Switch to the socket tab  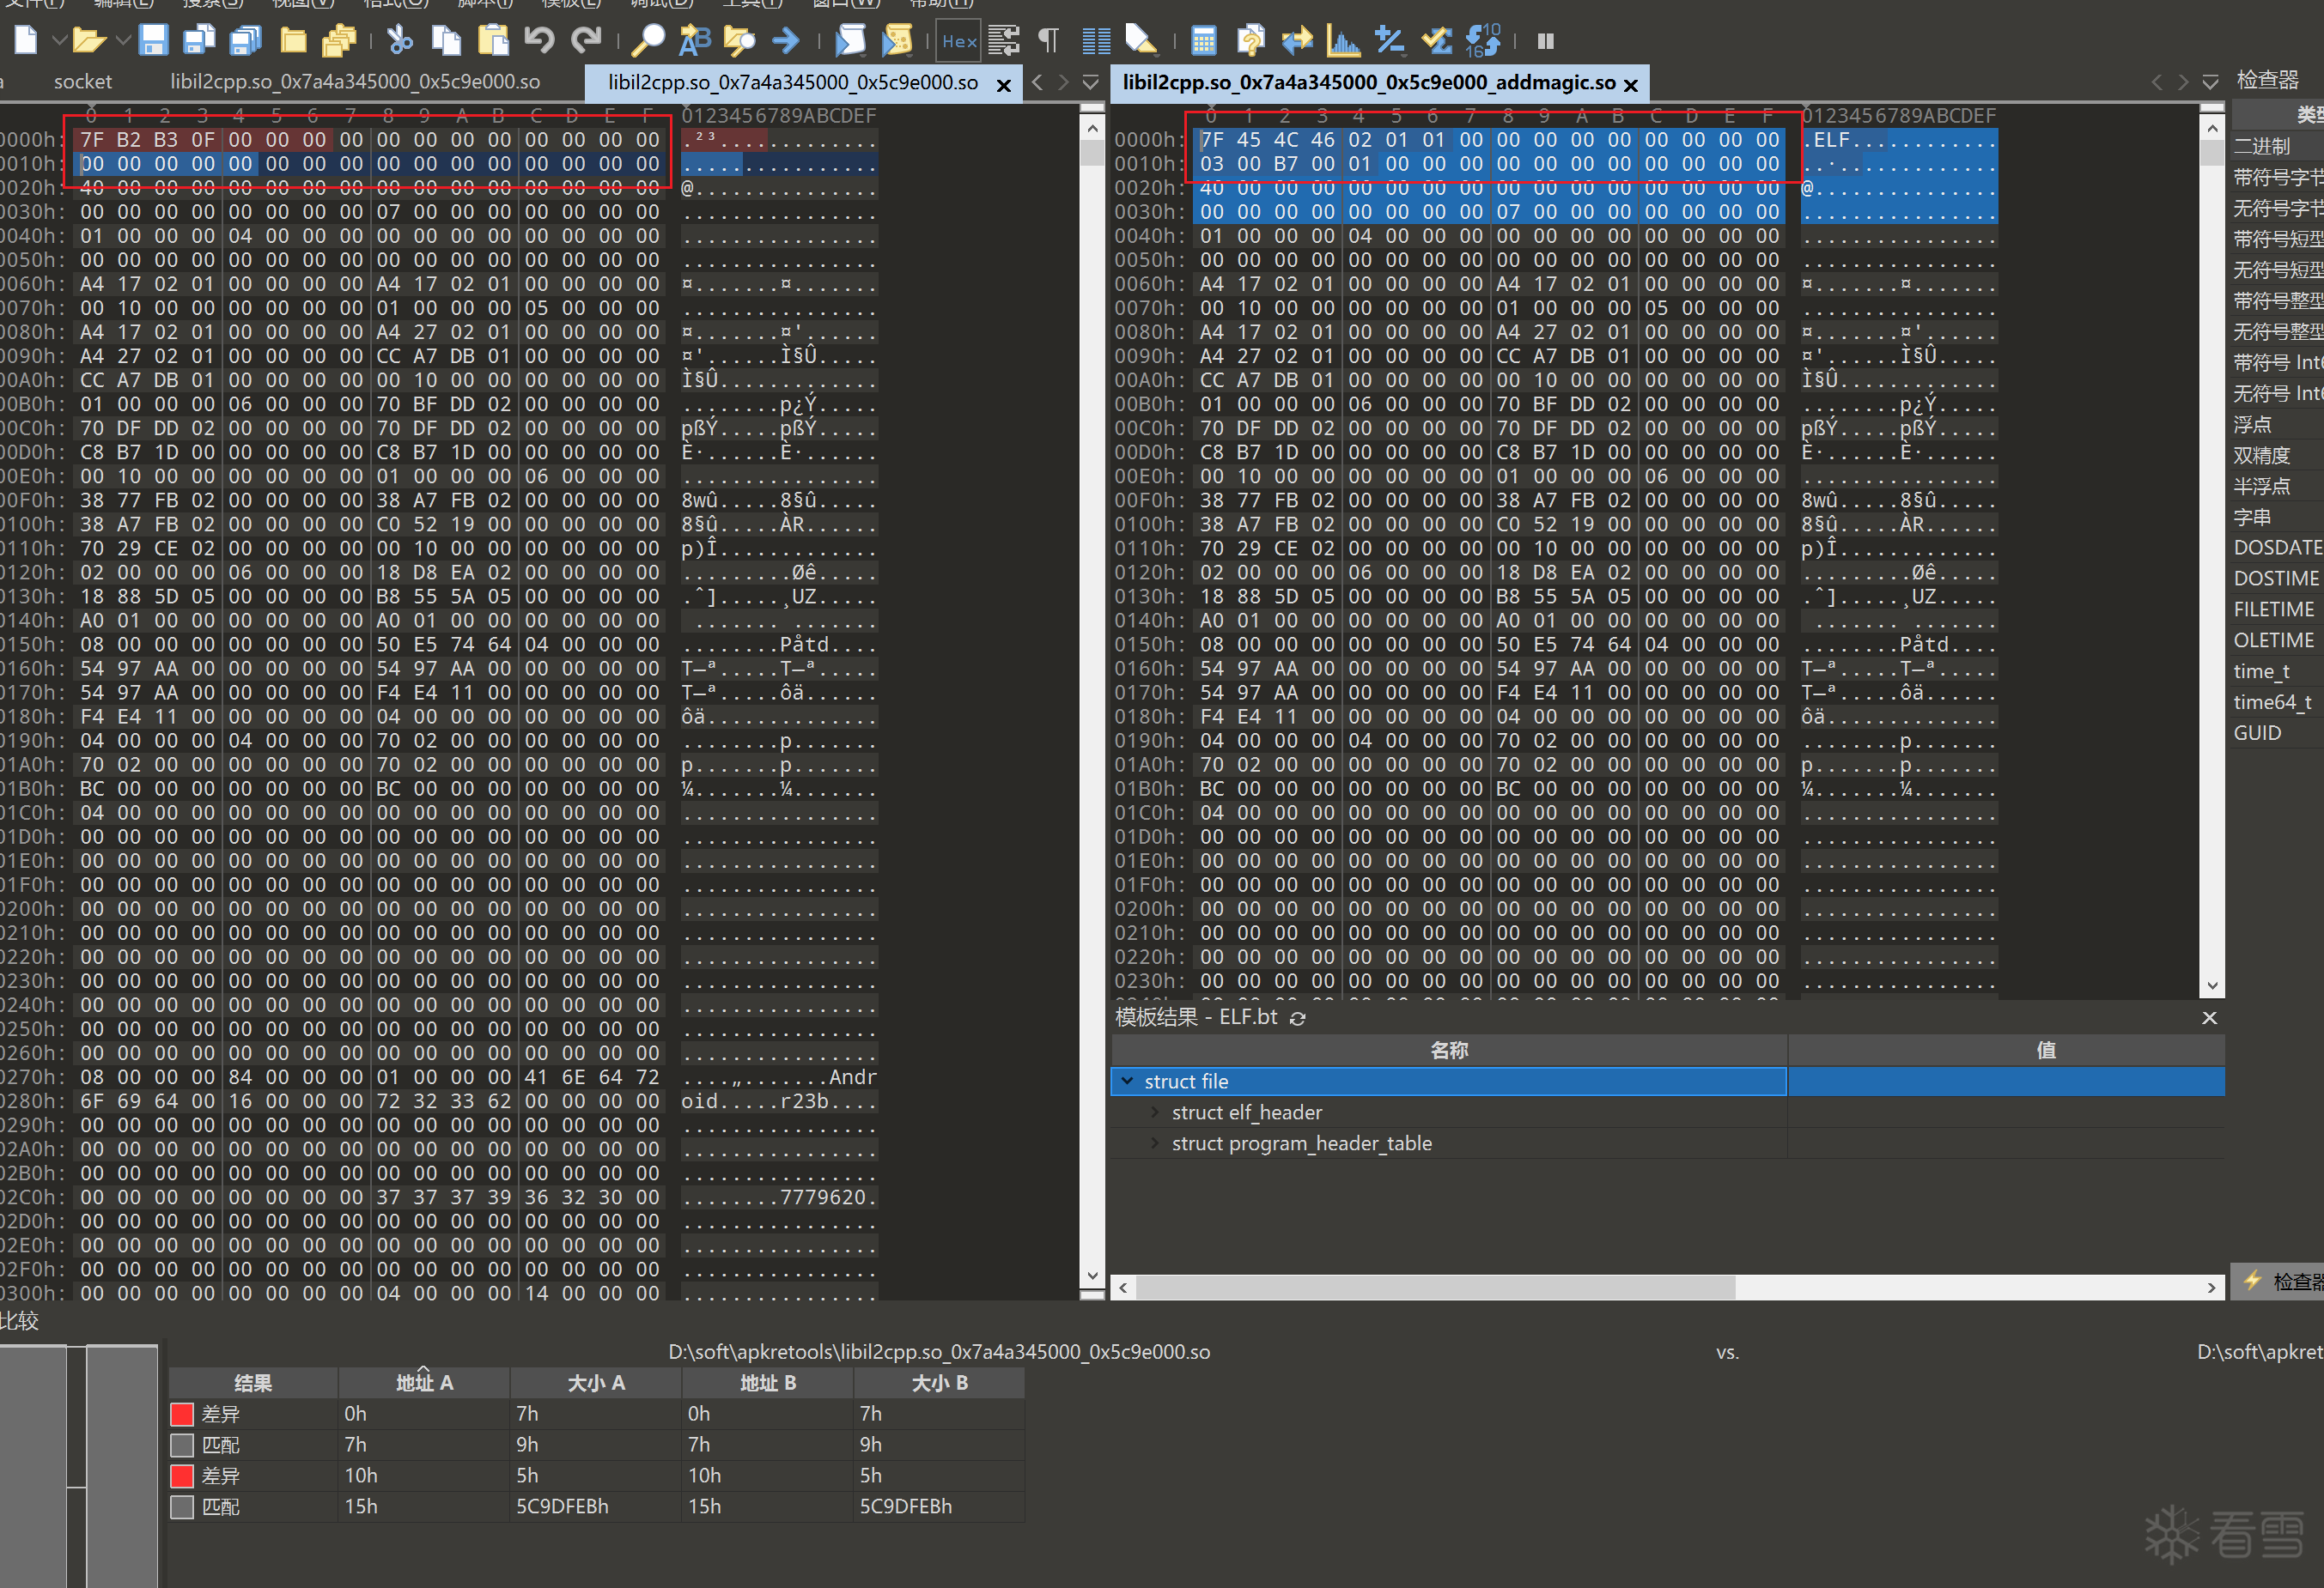tap(82, 82)
